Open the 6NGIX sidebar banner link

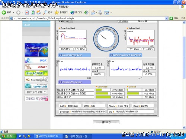tap(36, 60)
